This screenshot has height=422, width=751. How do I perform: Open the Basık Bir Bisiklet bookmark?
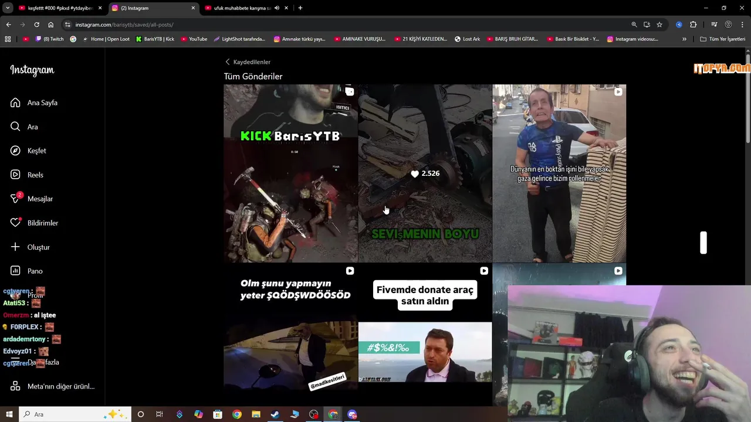[x=572, y=39]
